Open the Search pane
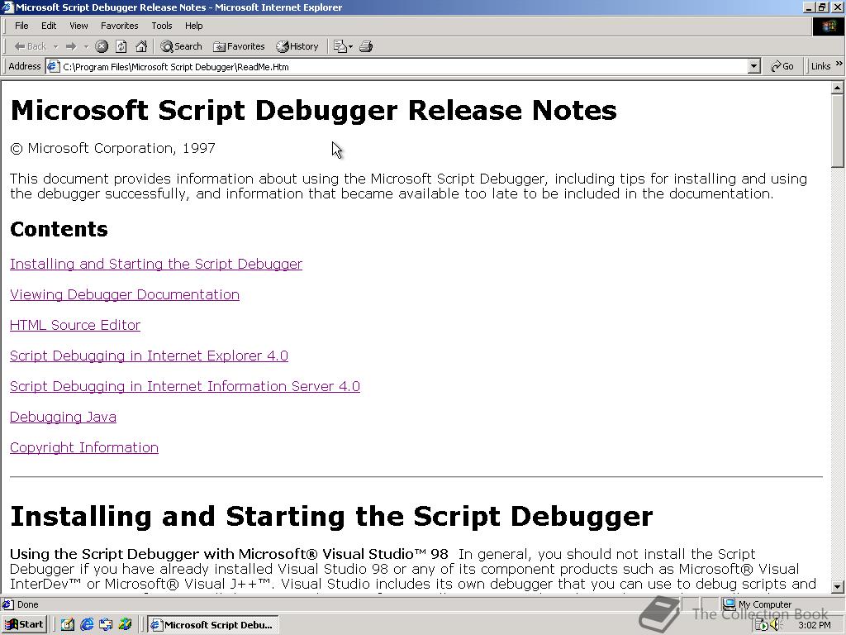 [x=181, y=46]
